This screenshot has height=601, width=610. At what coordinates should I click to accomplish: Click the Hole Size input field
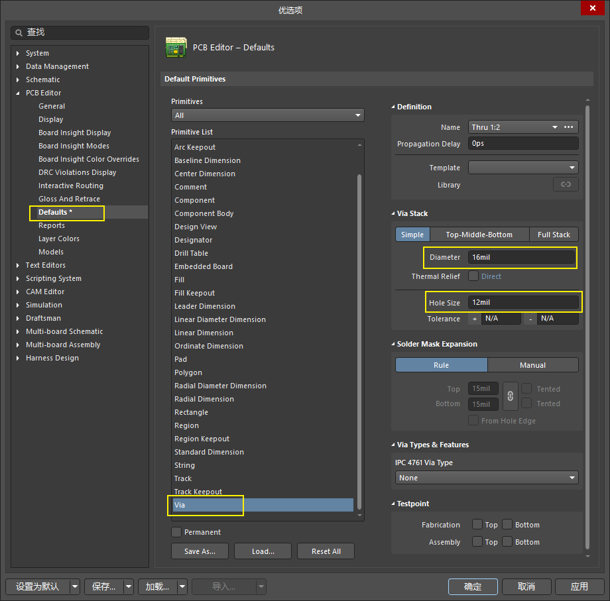pyautogui.click(x=522, y=302)
